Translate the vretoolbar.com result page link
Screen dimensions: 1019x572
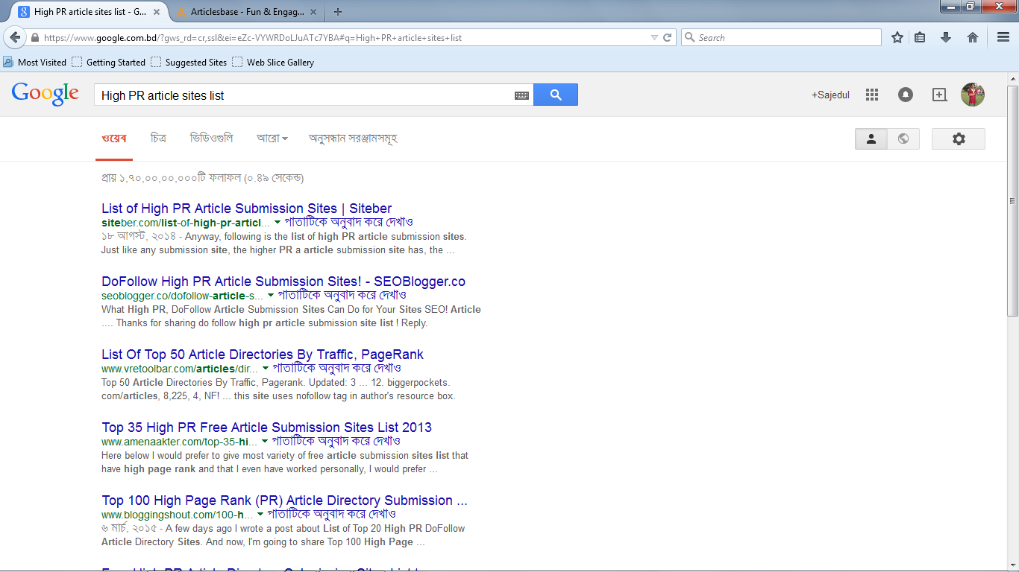click(x=337, y=368)
